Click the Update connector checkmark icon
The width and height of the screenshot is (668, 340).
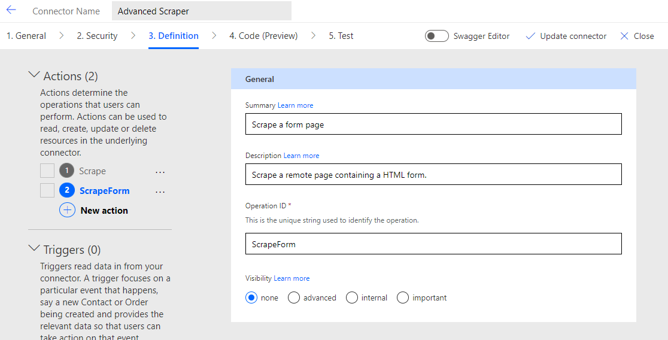[530, 36]
